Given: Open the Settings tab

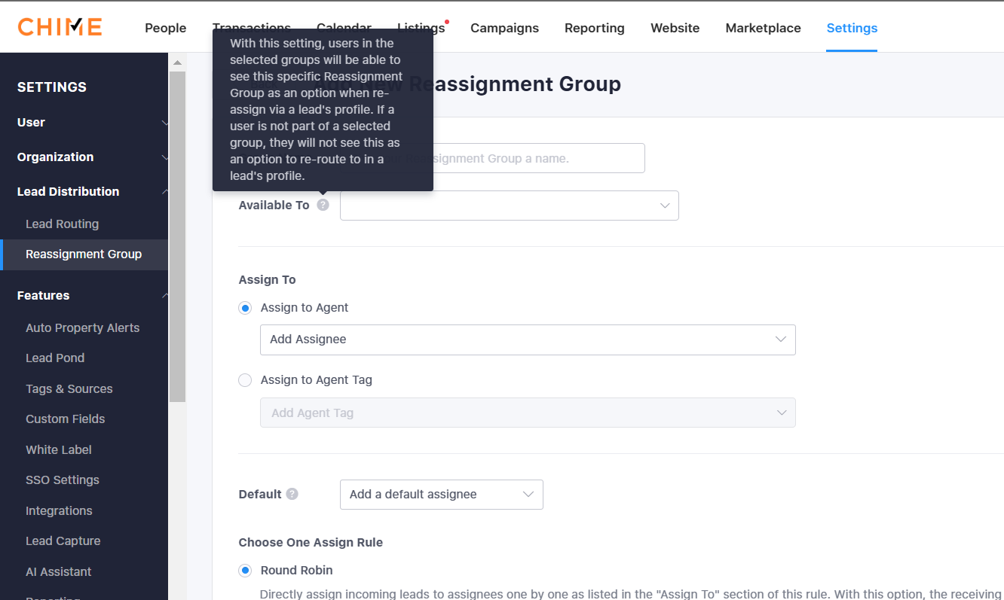Looking at the screenshot, I should point(852,28).
